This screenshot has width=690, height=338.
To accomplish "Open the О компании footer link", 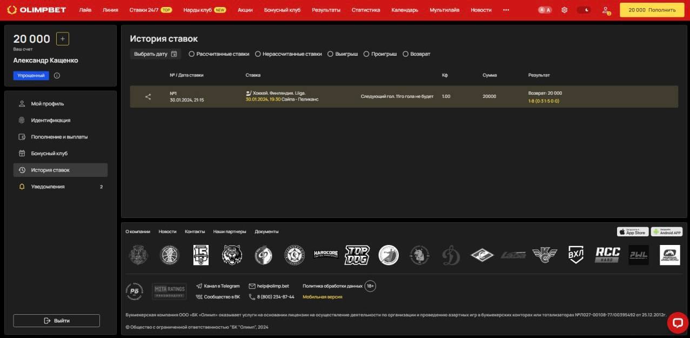I will click(x=138, y=231).
